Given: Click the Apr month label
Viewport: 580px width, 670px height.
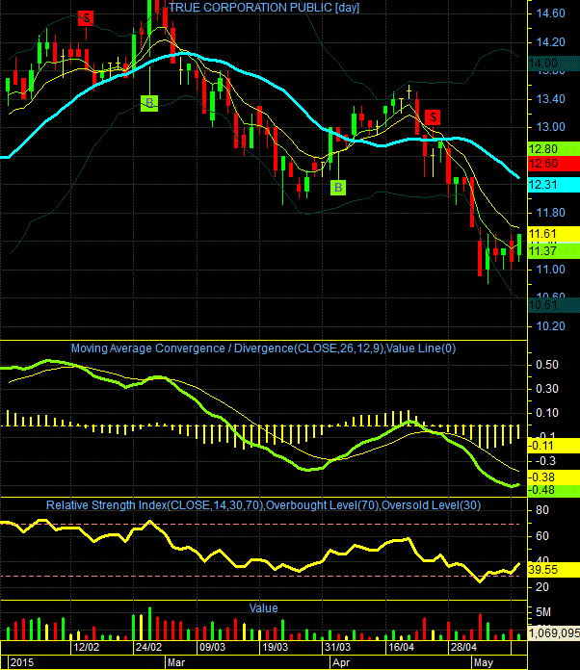Looking at the screenshot, I should pyautogui.click(x=341, y=662).
